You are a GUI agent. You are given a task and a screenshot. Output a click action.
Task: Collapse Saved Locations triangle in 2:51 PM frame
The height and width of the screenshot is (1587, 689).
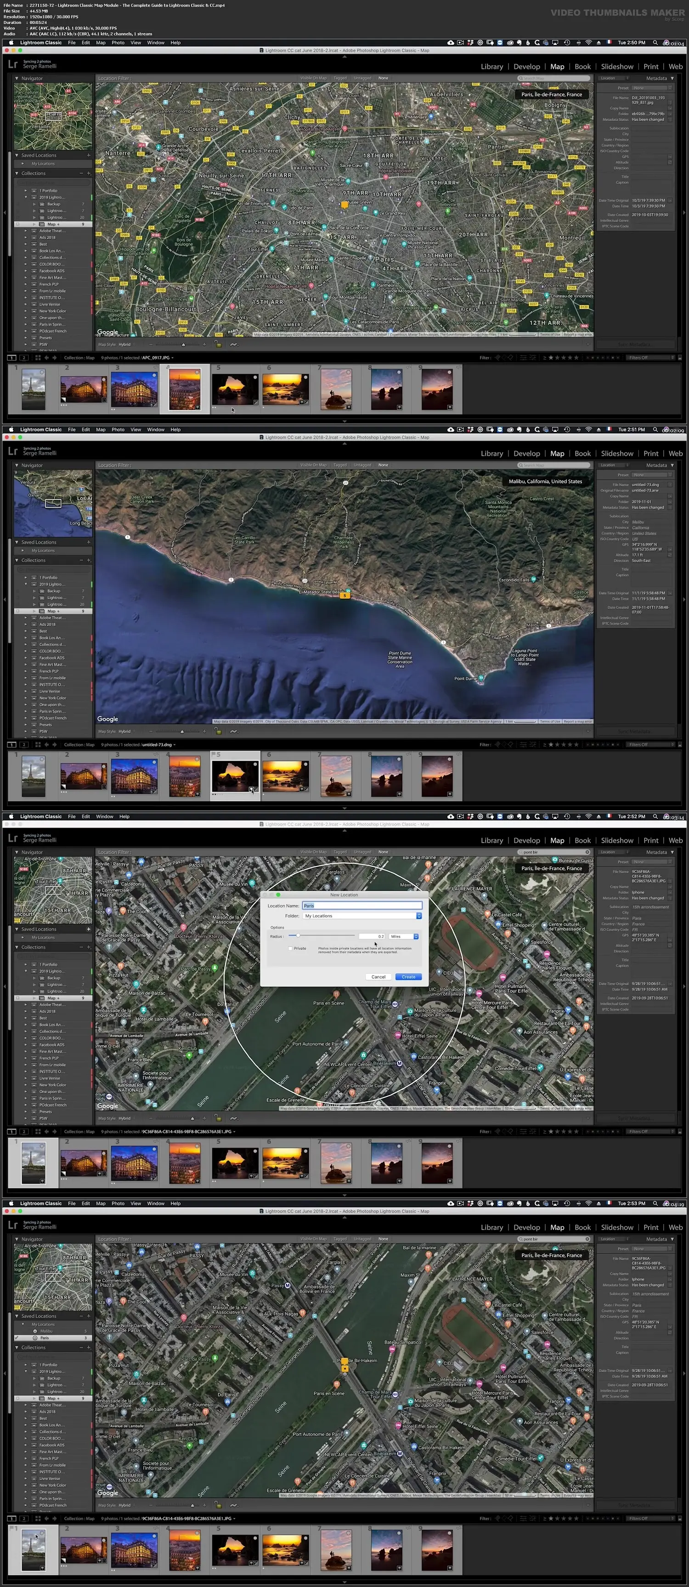[x=17, y=542]
